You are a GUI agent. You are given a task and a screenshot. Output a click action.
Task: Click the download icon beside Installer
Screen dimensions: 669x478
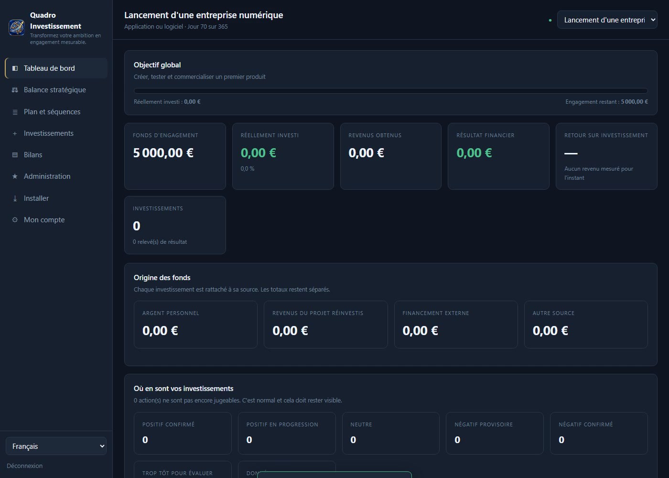coord(15,198)
